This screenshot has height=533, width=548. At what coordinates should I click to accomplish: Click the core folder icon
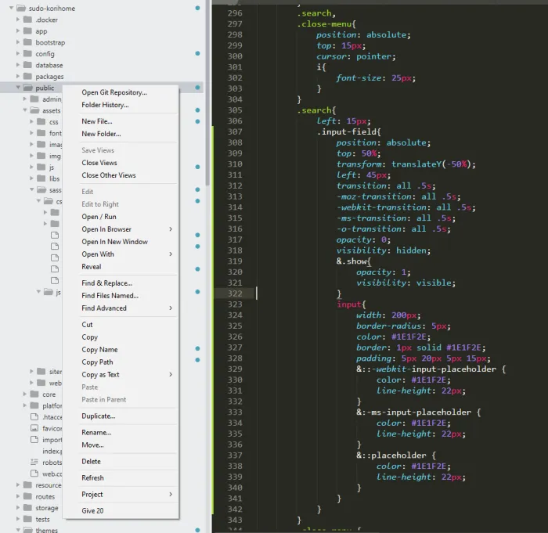[34, 394]
